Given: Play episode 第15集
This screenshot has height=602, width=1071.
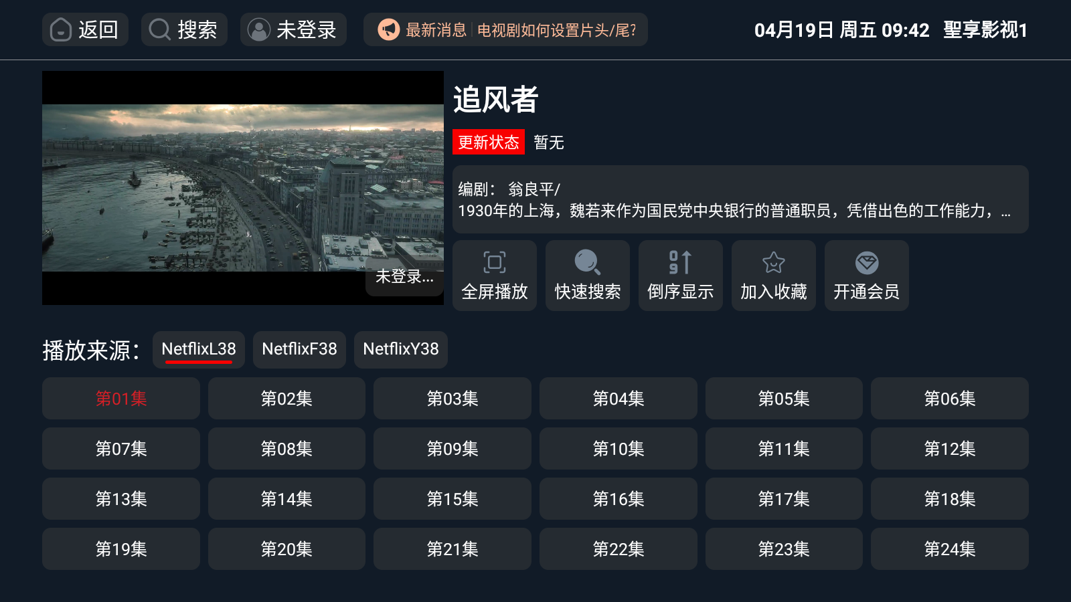Looking at the screenshot, I should click(x=452, y=499).
